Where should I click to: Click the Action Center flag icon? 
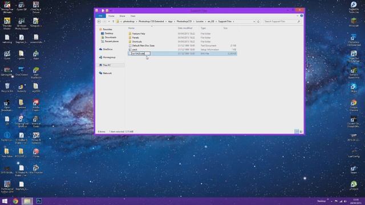[x=336, y=201]
